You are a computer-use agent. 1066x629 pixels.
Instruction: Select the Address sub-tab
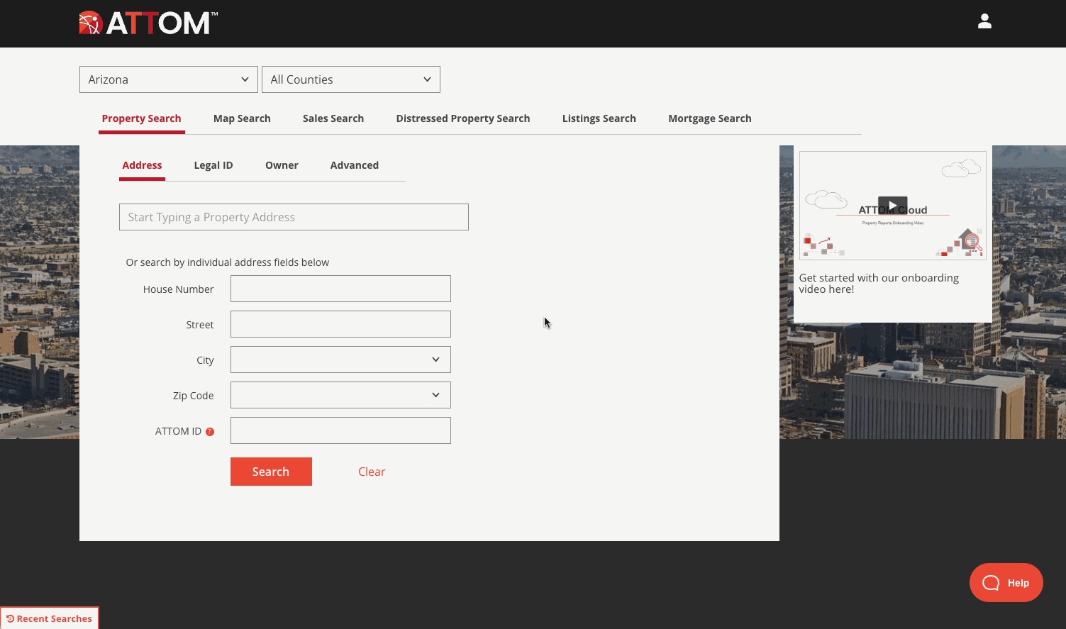click(x=142, y=165)
